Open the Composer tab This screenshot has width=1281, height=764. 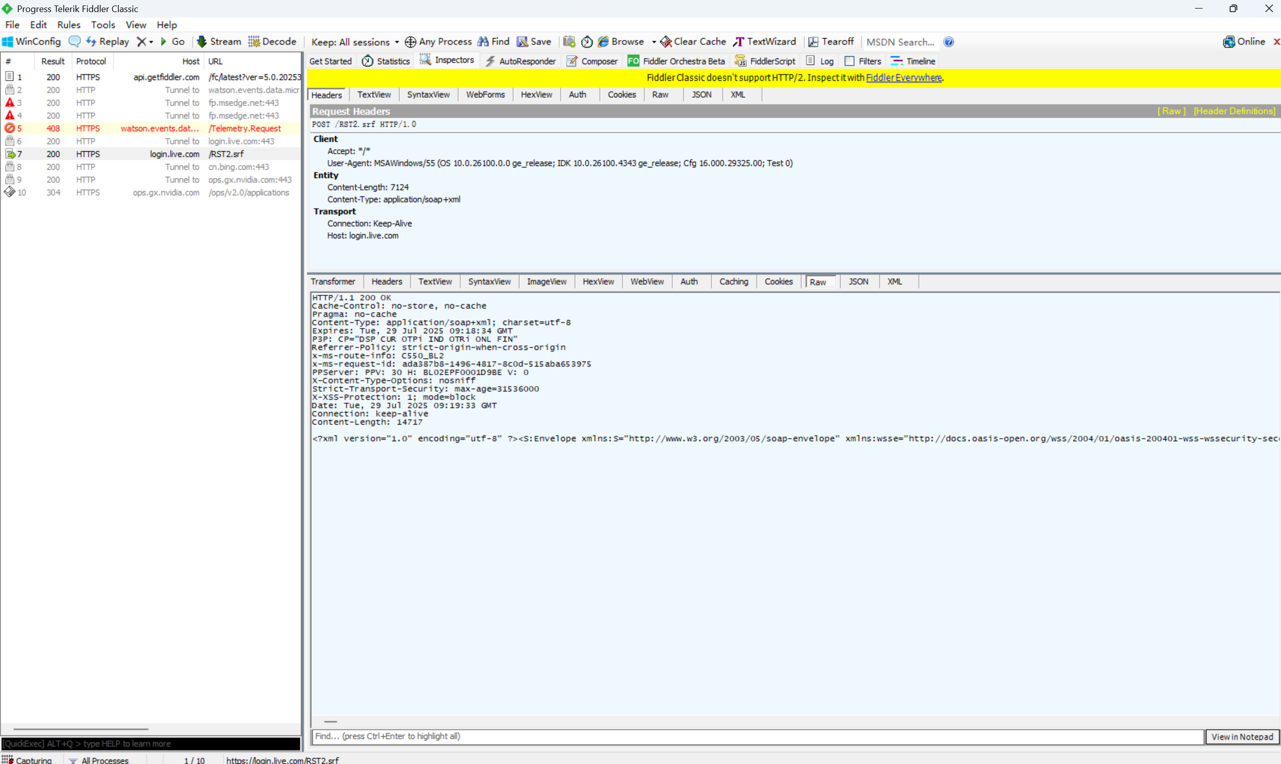tap(592, 61)
